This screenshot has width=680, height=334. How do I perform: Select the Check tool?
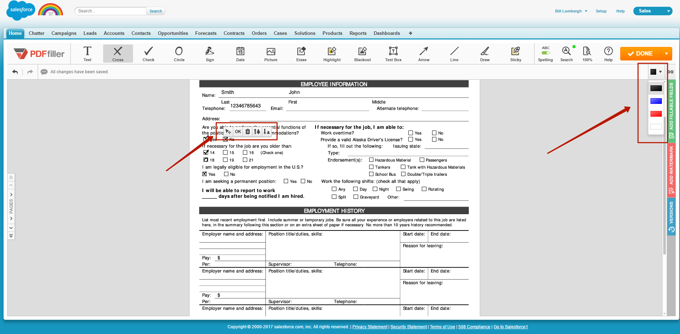coord(148,54)
